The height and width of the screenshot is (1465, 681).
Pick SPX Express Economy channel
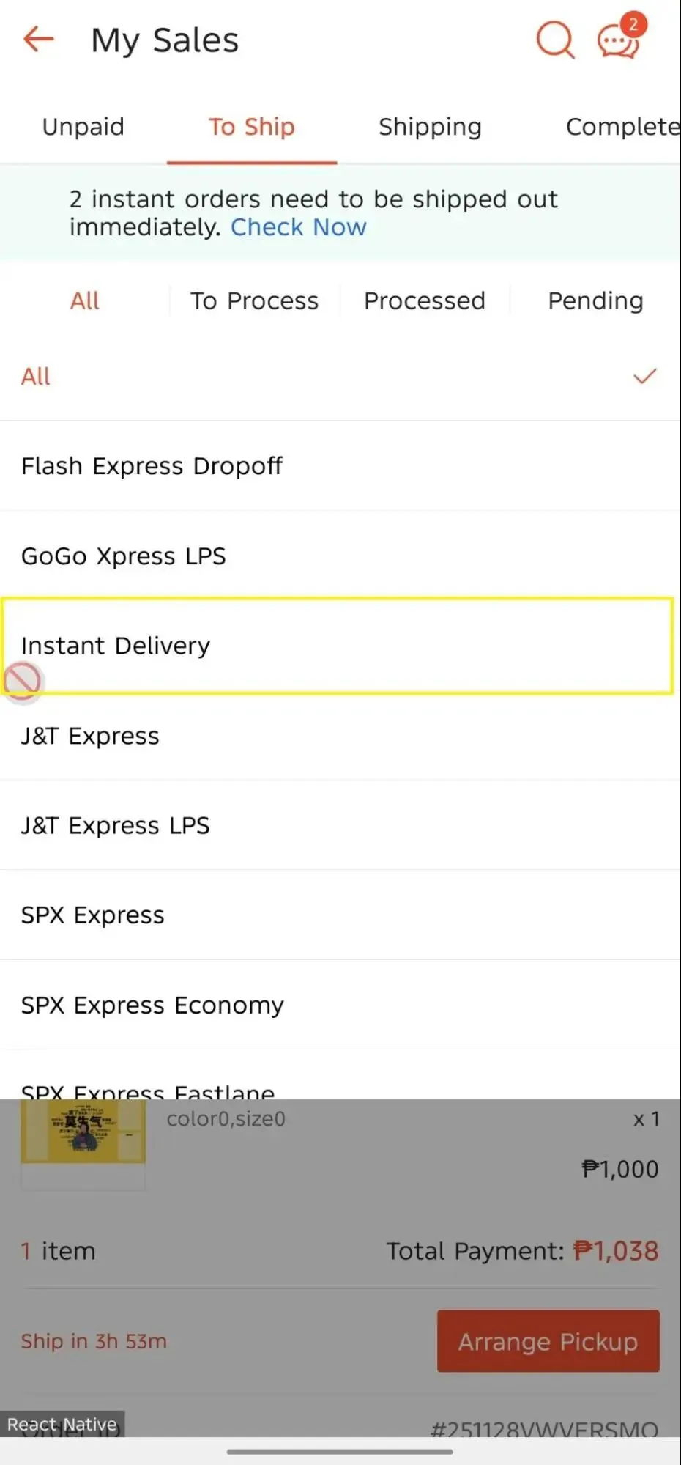click(340, 1005)
